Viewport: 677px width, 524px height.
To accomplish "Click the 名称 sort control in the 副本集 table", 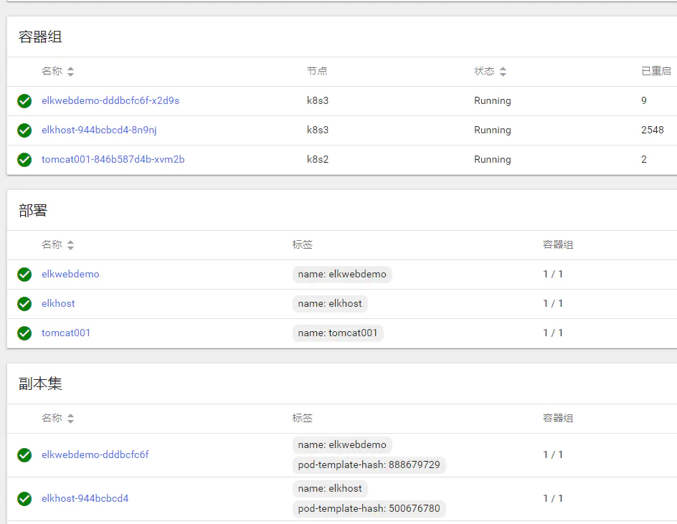I will pyautogui.click(x=69, y=418).
